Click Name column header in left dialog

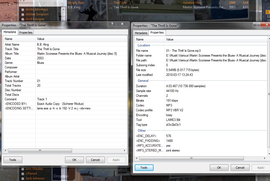19,39
